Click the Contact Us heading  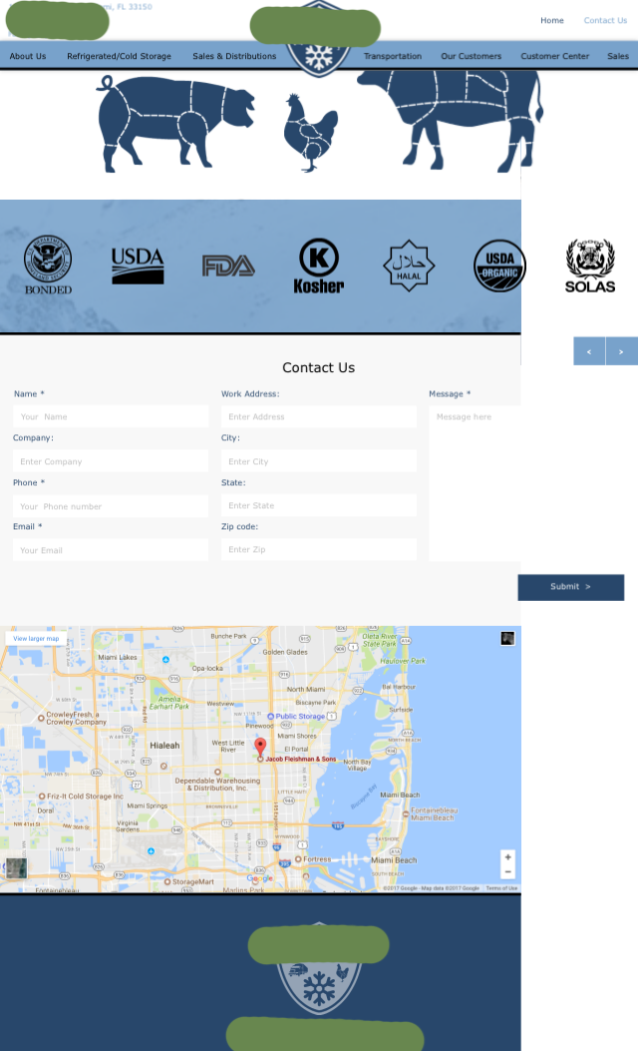(x=319, y=367)
